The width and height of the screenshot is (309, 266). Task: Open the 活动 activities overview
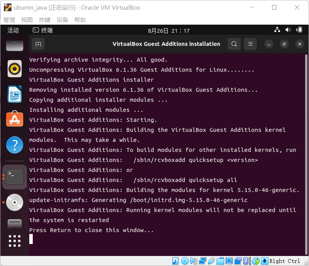(13, 30)
